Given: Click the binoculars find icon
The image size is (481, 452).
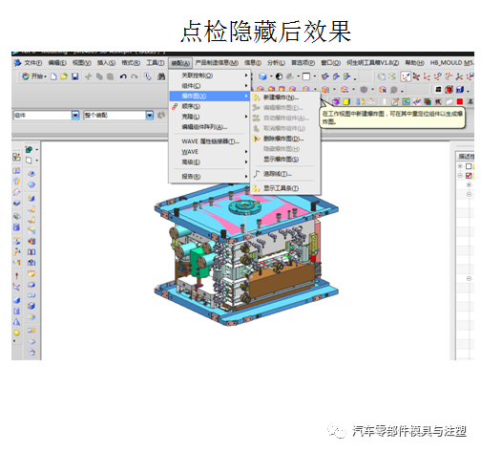Looking at the screenshot, I should coord(161,76).
